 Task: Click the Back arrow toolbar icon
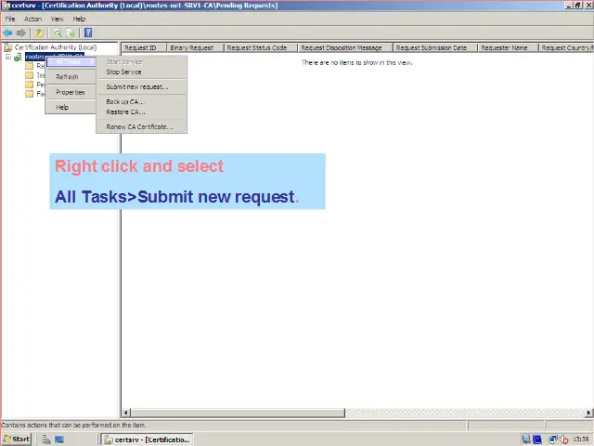[x=7, y=33]
